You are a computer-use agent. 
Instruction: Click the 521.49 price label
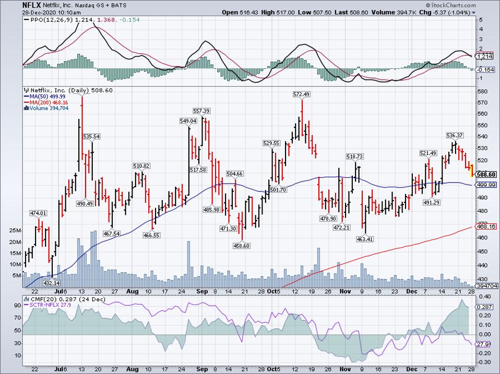click(428, 153)
